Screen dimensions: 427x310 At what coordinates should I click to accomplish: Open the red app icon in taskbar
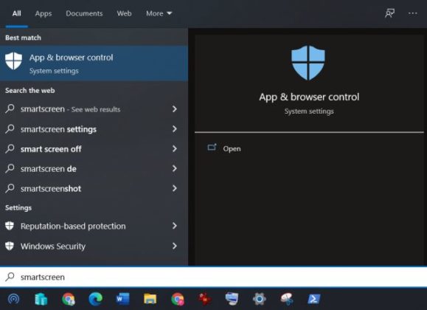(205, 299)
